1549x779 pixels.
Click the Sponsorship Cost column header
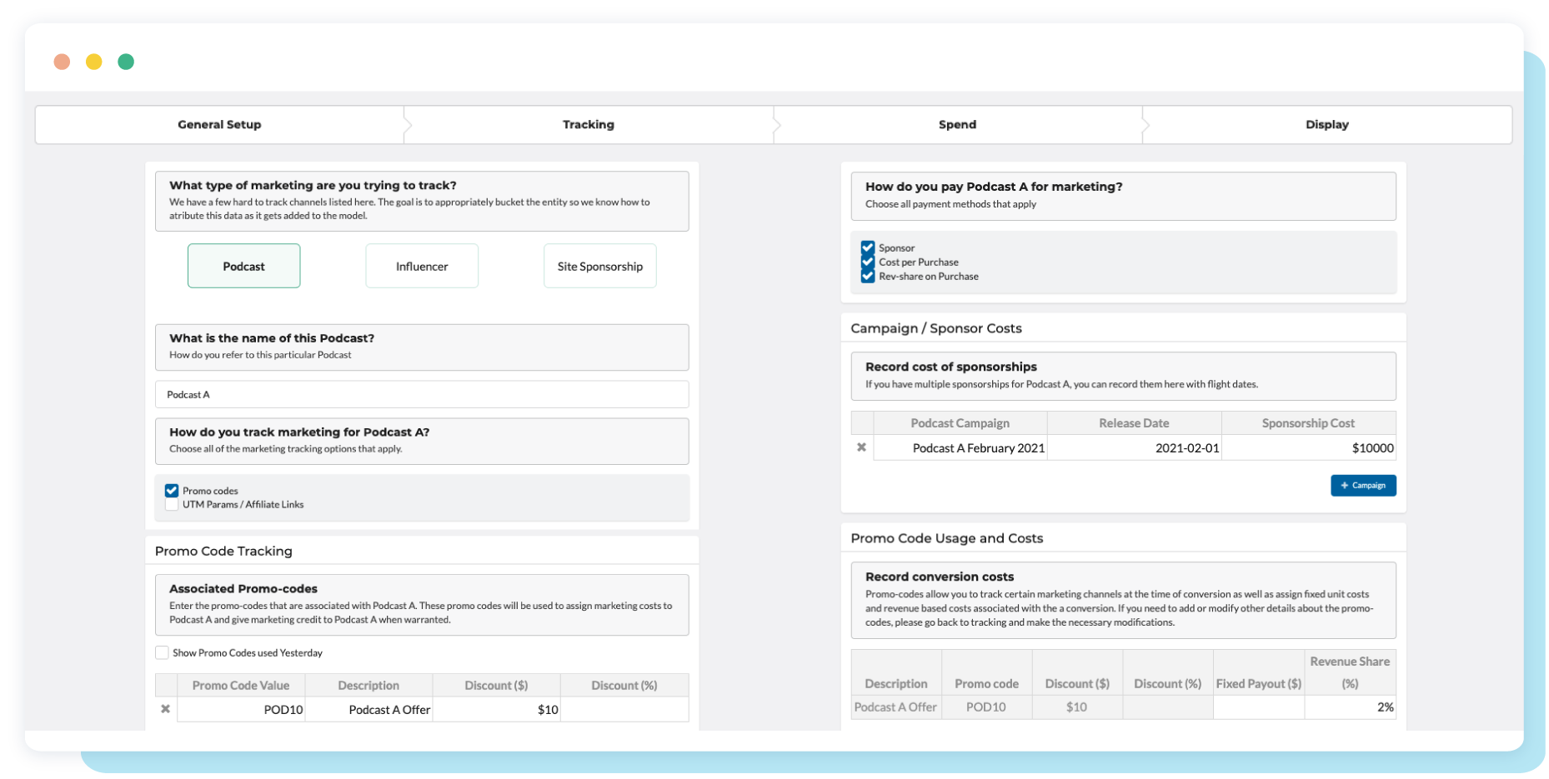click(1309, 422)
